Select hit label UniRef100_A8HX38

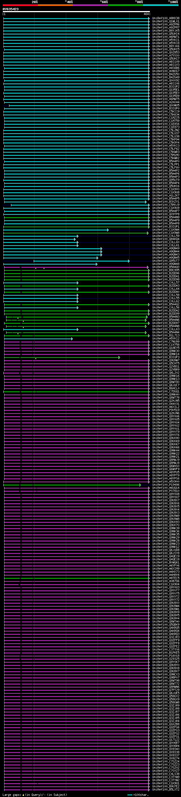pyautogui.click(x=166, y=18)
